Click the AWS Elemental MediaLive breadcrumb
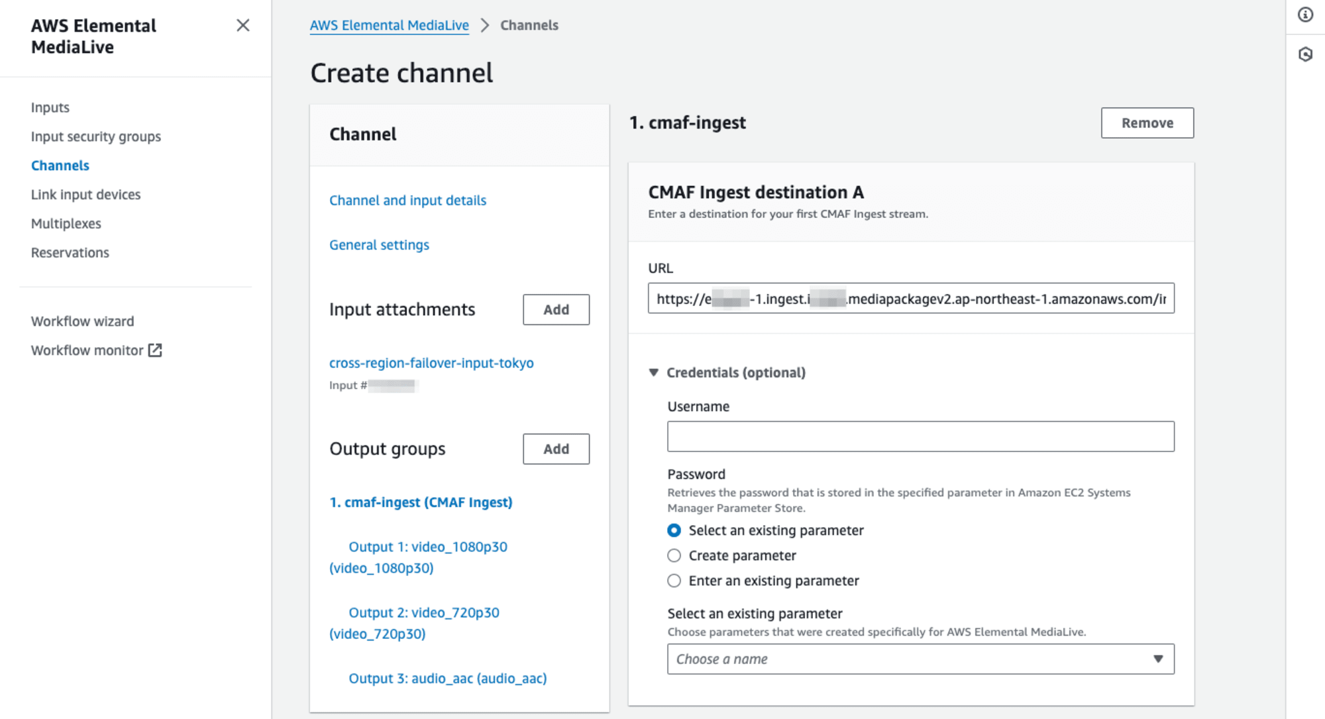The width and height of the screenshot is (1325, 719). point(390,25)
